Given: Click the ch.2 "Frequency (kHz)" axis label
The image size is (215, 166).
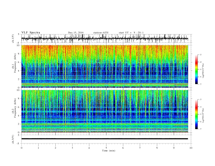Looking at the screenshot, I should 15,108.
